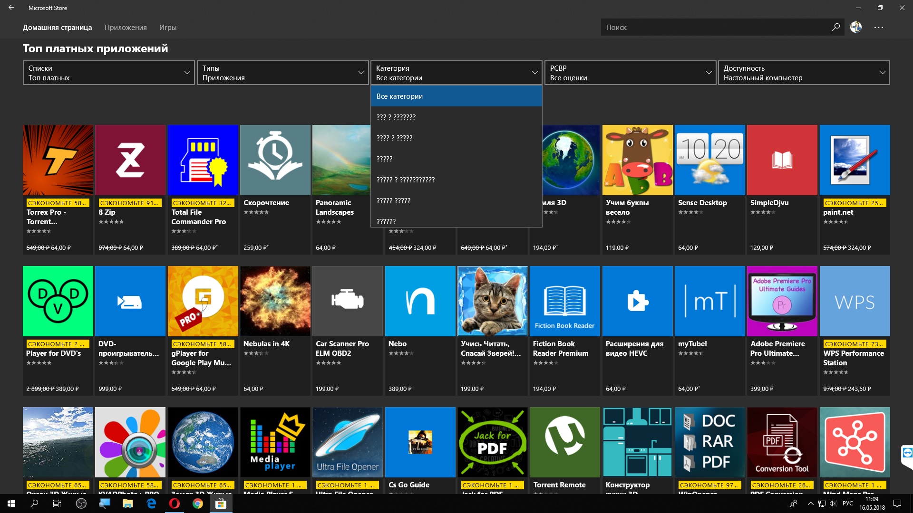
Task: Open Adobe Premiere Pro Ultimate Guides icon
Action: [782, 301]
